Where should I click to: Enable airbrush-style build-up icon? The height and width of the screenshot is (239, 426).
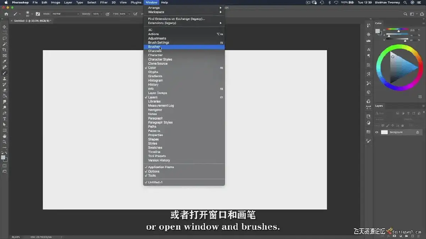(135, 14)
